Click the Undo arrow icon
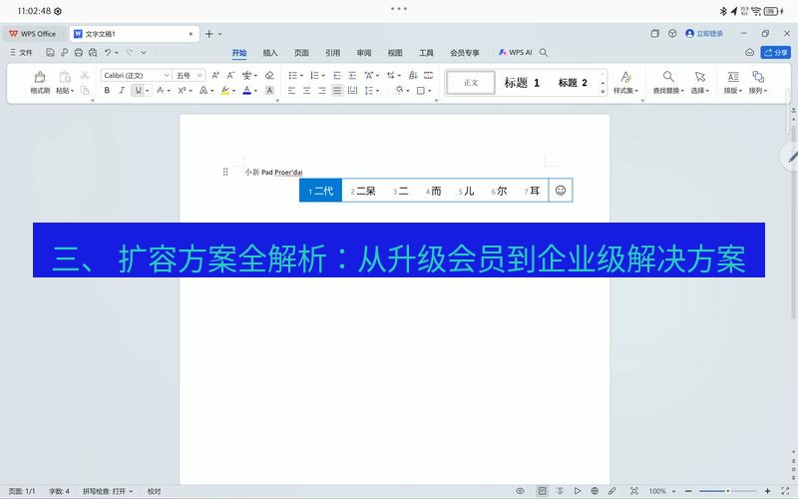This screenshot has height=499, width=798. pos(108,53)
